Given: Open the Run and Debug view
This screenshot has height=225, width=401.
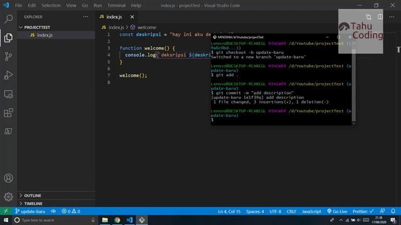Looking at the screenshot, I should point(8,75).
